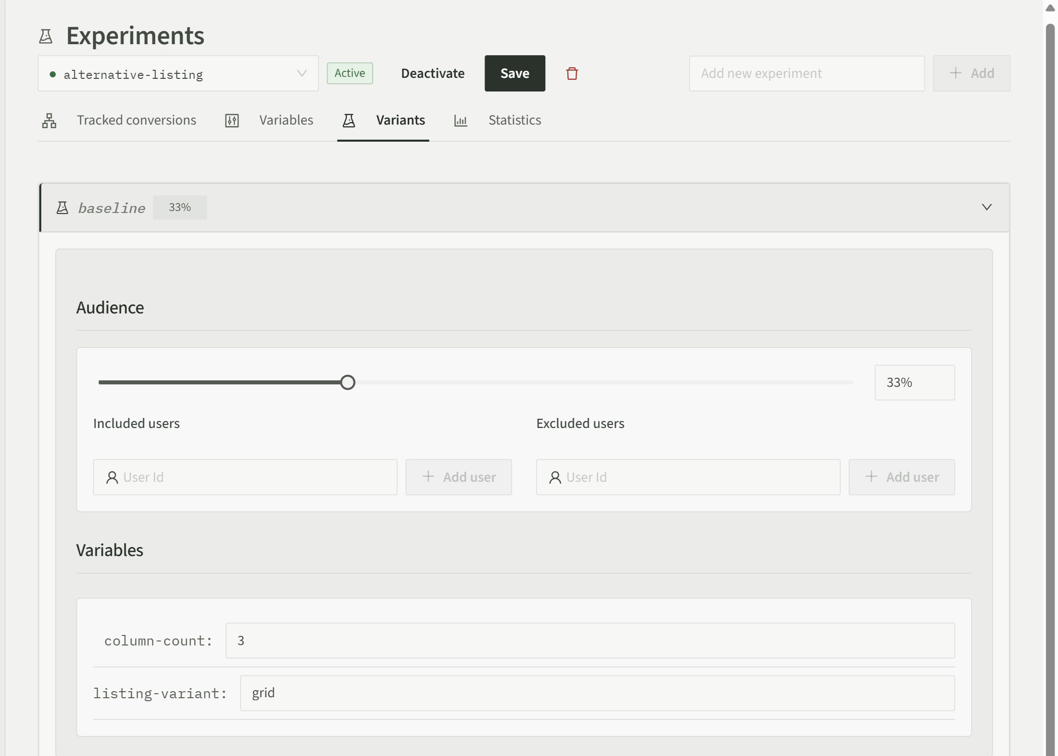This screenshot has height=756, width=1058.
Task: Open the Tracked conversions tab
Action: (120, 121)
